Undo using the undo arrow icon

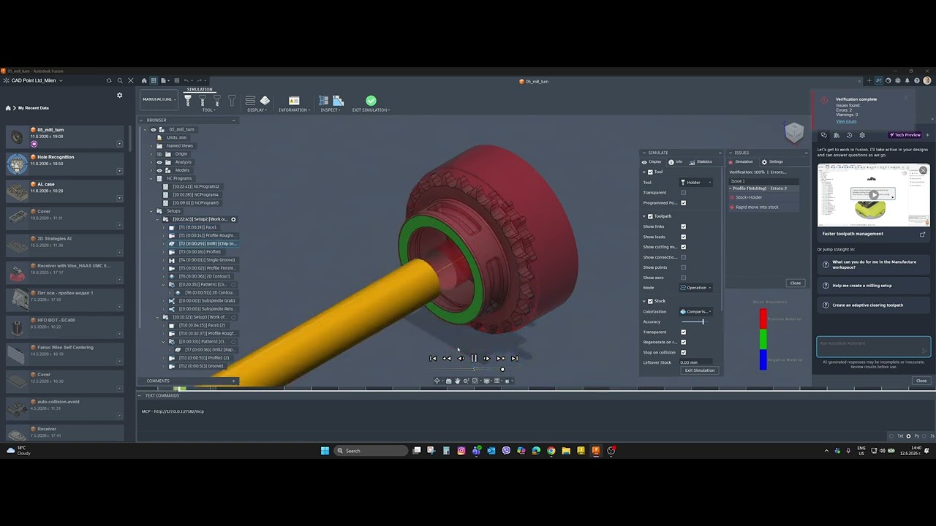pyautogui.click(x=186, y=80)
